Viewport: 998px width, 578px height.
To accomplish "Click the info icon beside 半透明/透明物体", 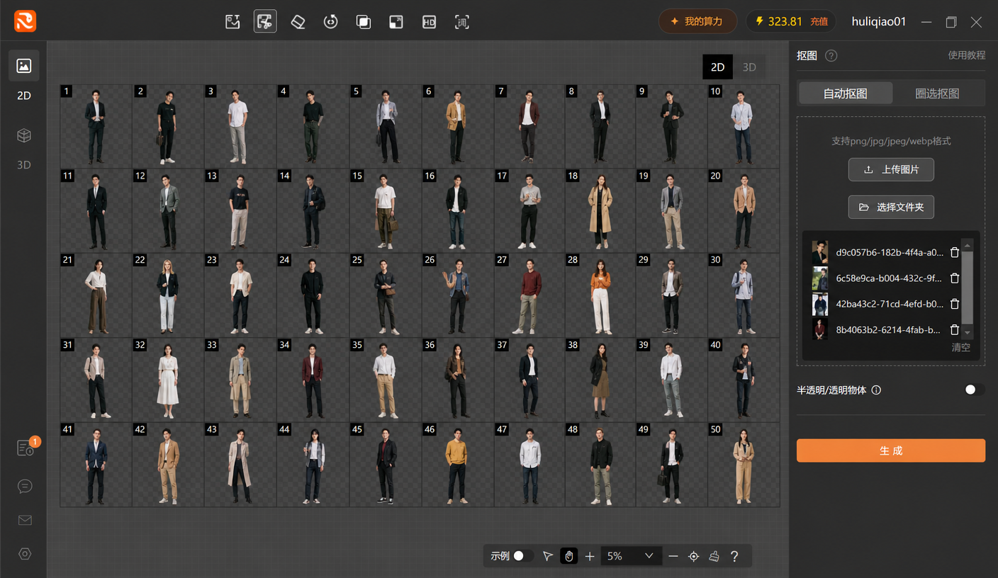I will pos(876,390).
